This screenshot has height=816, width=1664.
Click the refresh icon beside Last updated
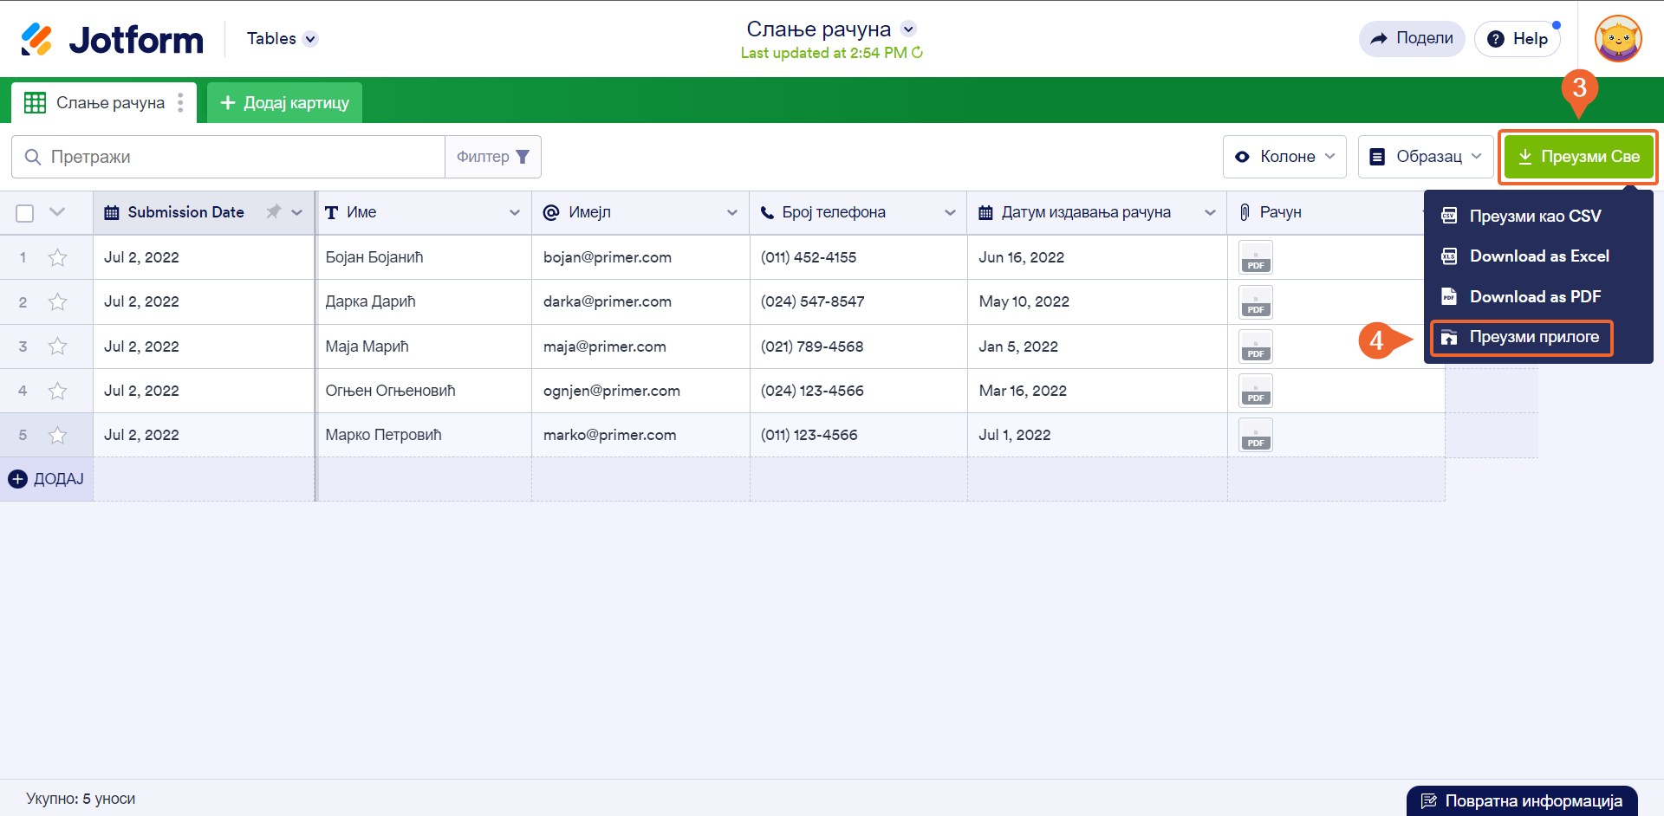(x=918, y=53)
